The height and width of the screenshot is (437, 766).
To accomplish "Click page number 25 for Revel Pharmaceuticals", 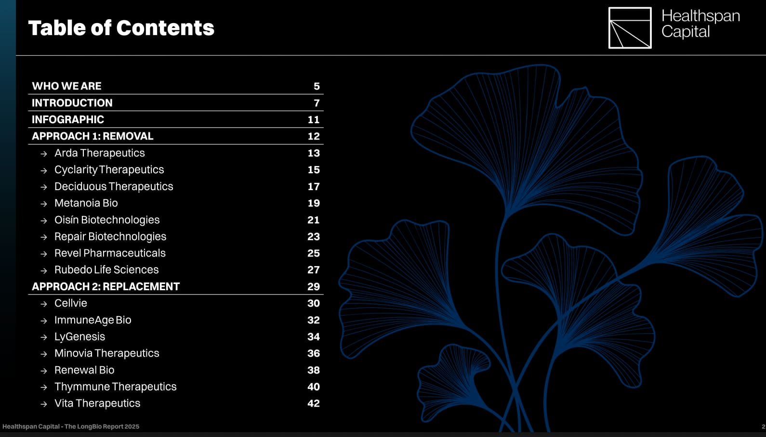I will point(314,253).
